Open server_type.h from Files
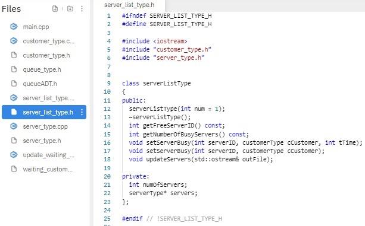This screenshot has width=365, height=226. point(42,141)
